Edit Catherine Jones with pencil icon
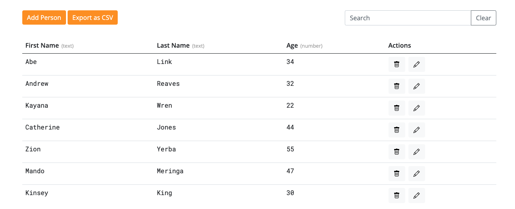515x209 pixels. 416,130
